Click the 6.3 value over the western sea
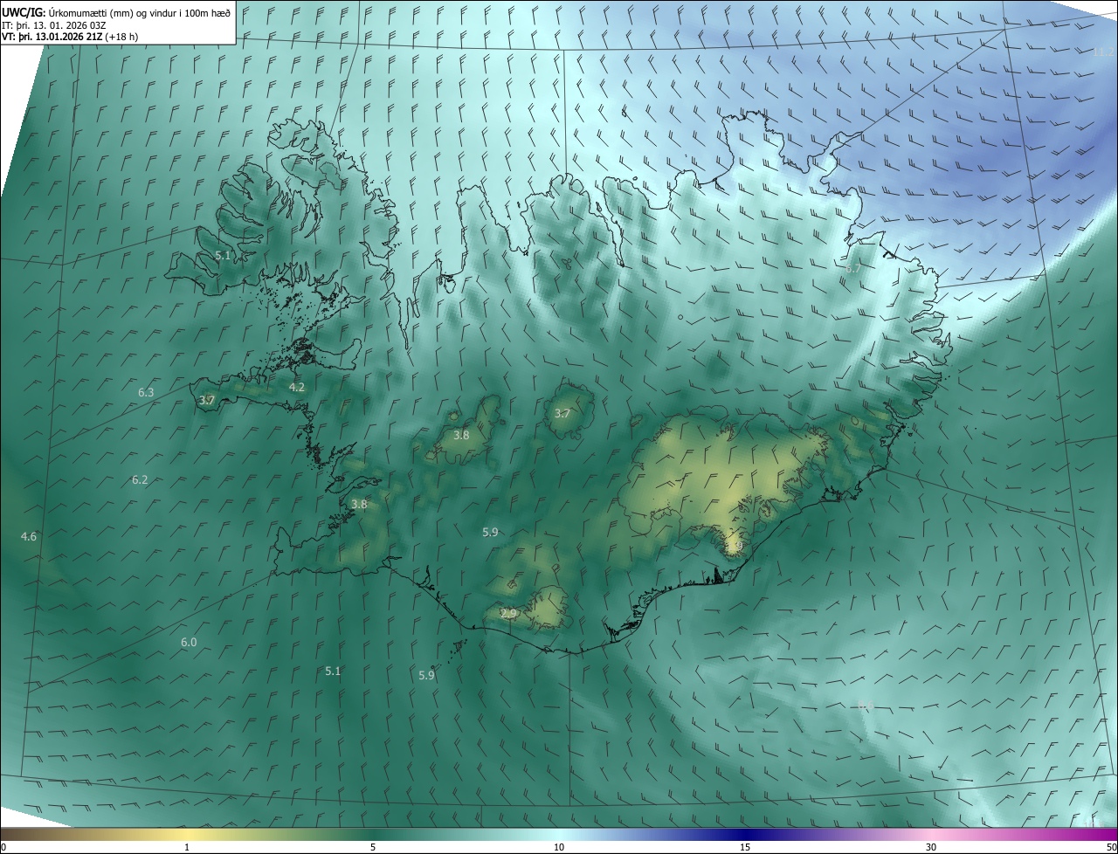This screenshot has width=1118, height=854. (x=146, y=393)
